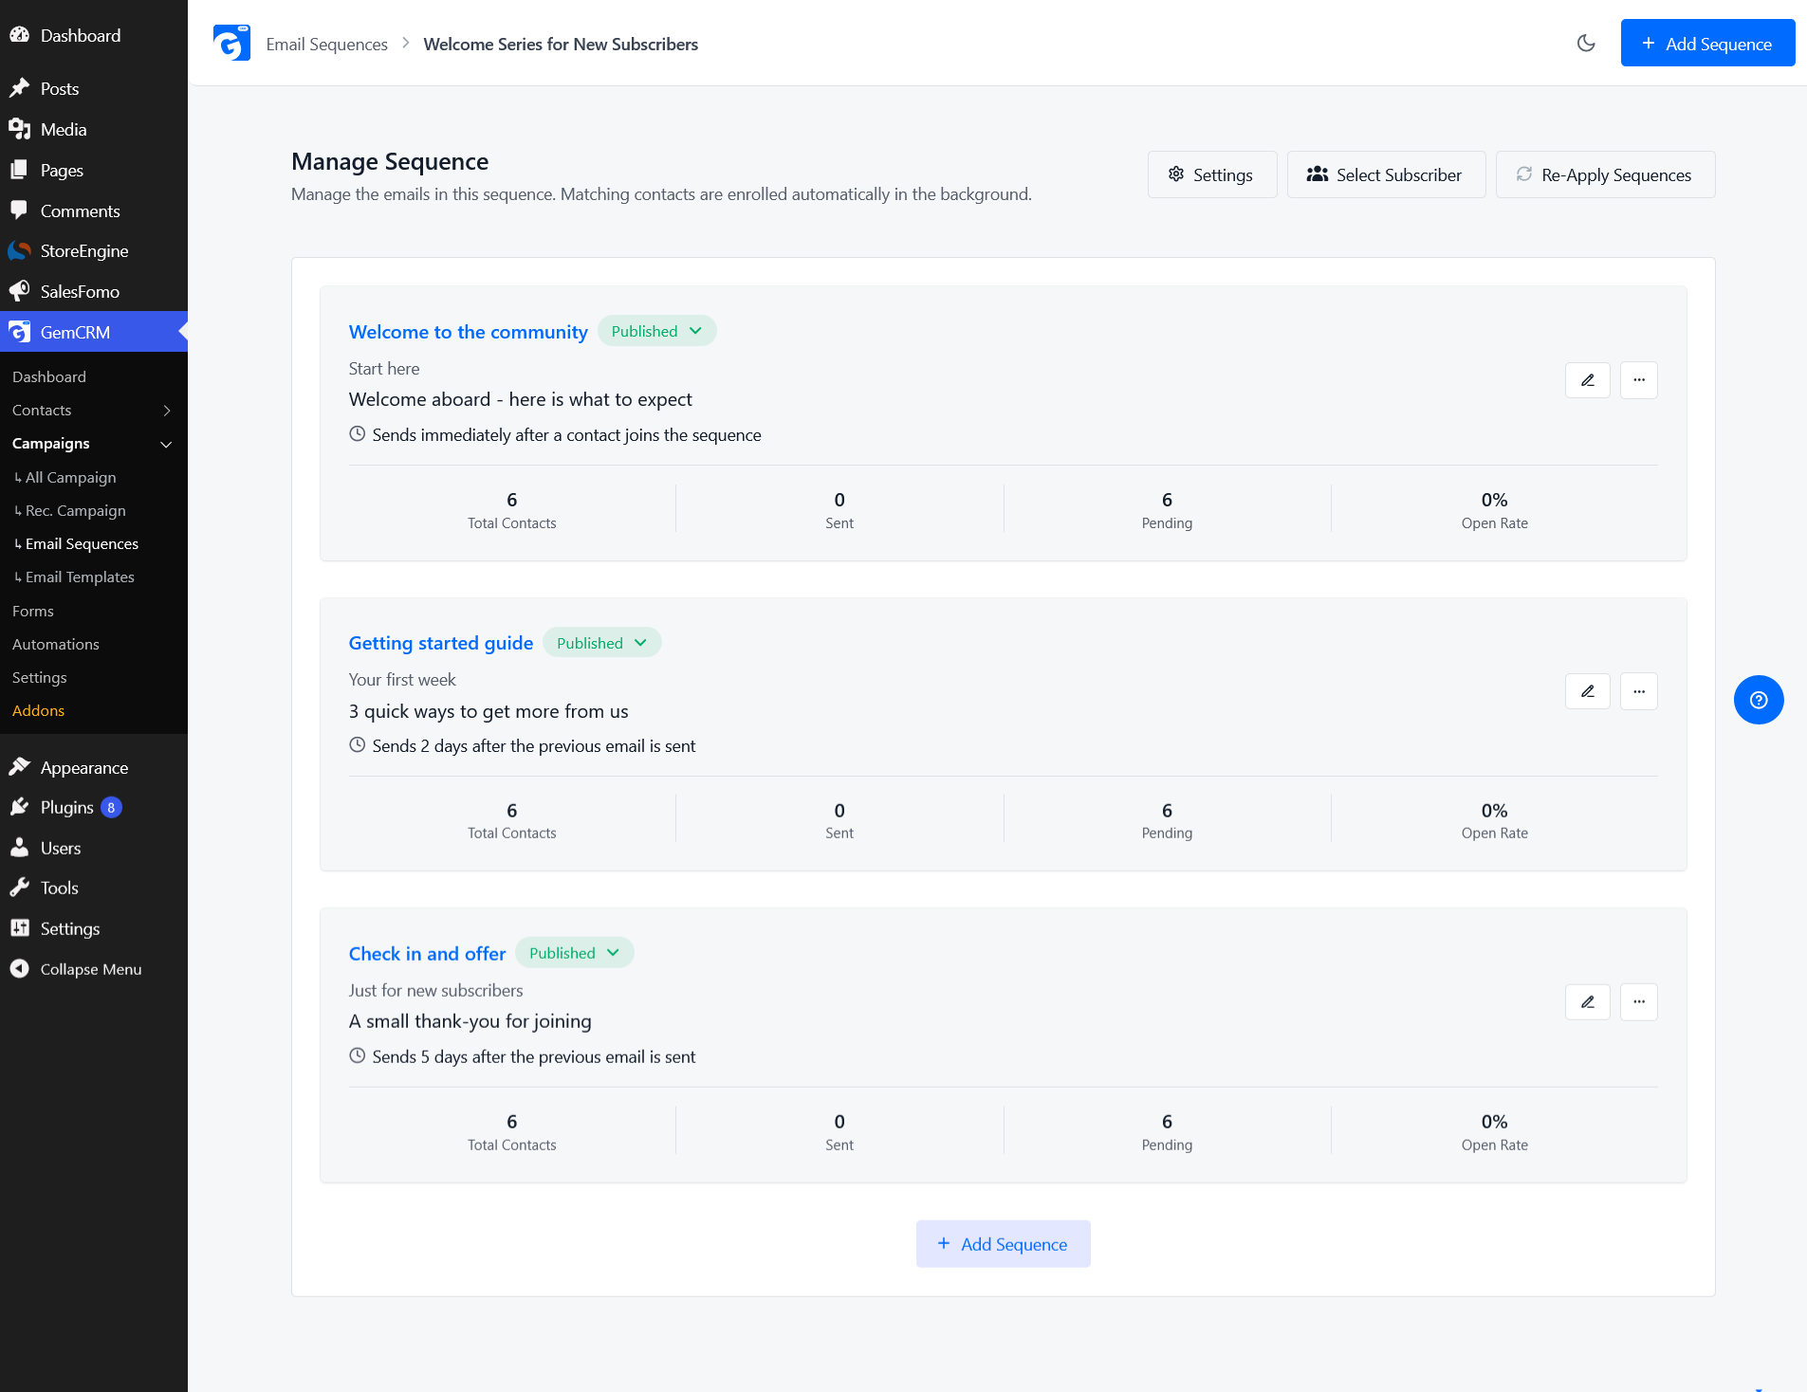Open StoreEngine in sidebar

94,250
